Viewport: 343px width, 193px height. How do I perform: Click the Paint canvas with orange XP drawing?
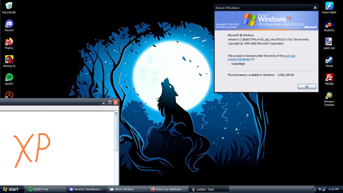[x=57, y=148]
